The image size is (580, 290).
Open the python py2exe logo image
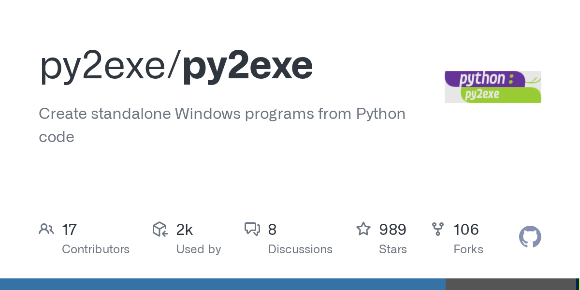tap(493, 87)
